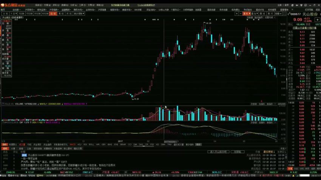Screen dimensions: 321x180
Task: Switch to the 公告 news tab
Action: coord(29,149)
